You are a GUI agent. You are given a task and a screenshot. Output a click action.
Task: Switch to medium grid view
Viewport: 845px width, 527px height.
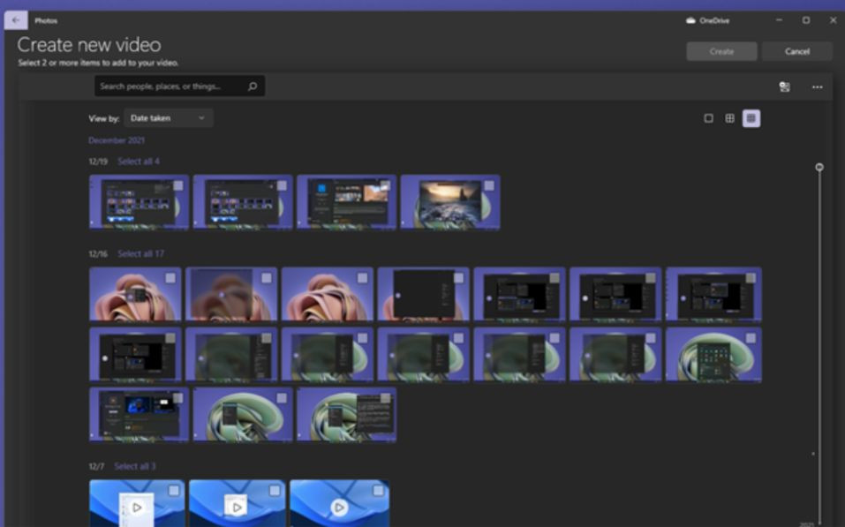click(729, 118)
